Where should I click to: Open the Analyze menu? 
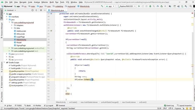[37, 2]
